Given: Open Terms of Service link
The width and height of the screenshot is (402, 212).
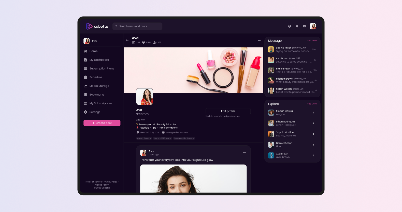Looking at the screenshot, I should (x=93, y=182).
